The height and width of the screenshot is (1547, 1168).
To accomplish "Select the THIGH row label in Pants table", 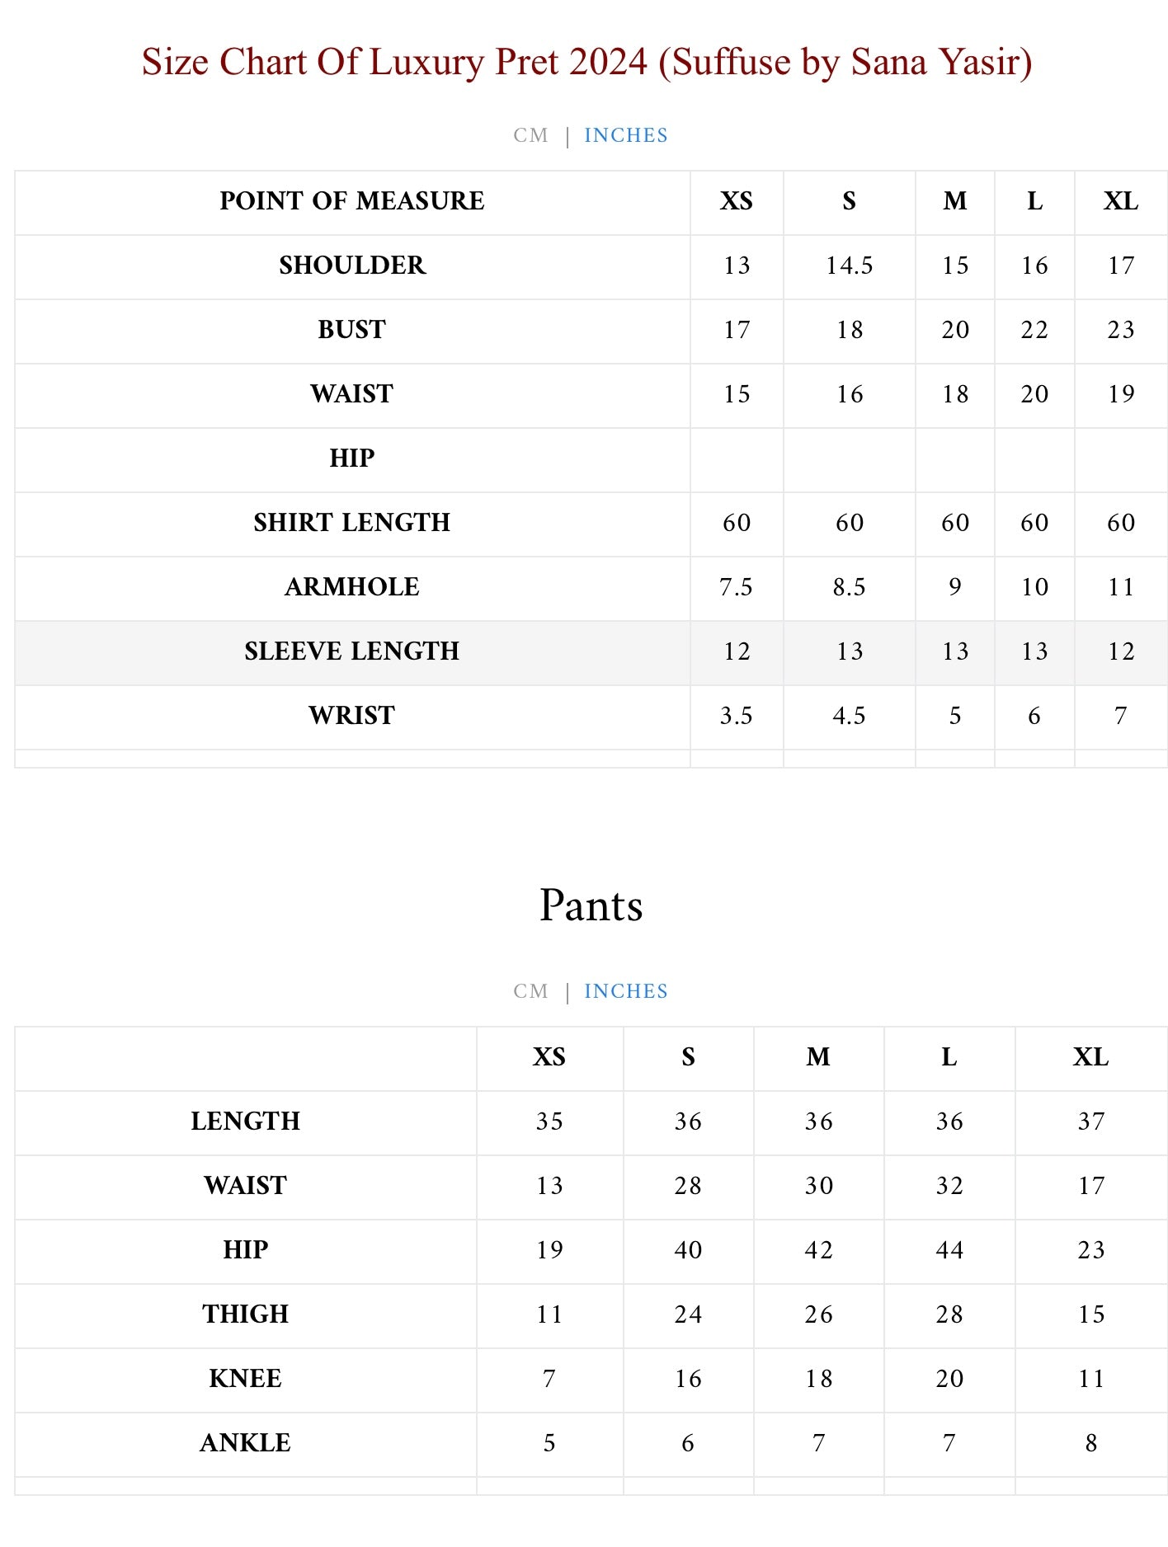I will (246, 1314).
